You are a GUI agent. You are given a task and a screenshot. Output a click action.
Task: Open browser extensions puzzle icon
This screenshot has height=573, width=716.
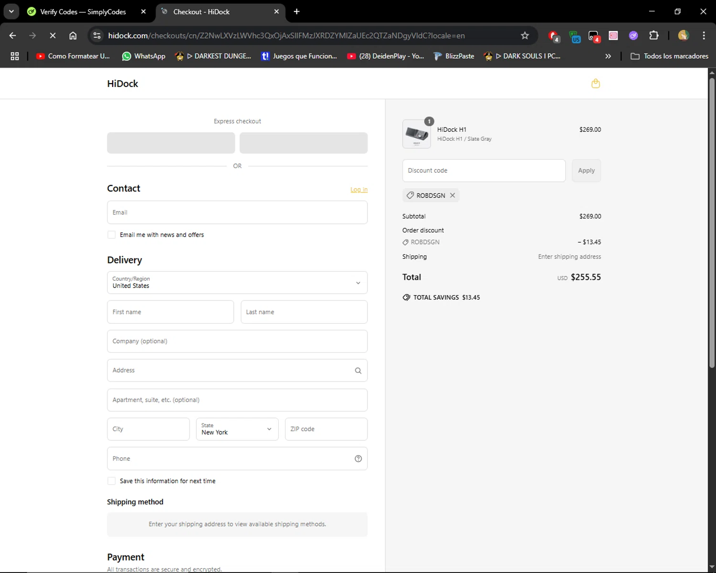653,35
